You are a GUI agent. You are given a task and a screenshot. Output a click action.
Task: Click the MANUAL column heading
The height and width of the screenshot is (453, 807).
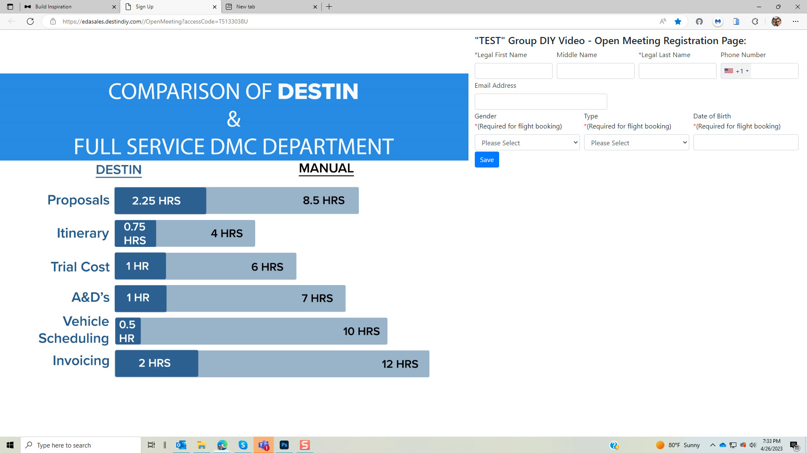[x=326, y=168]
